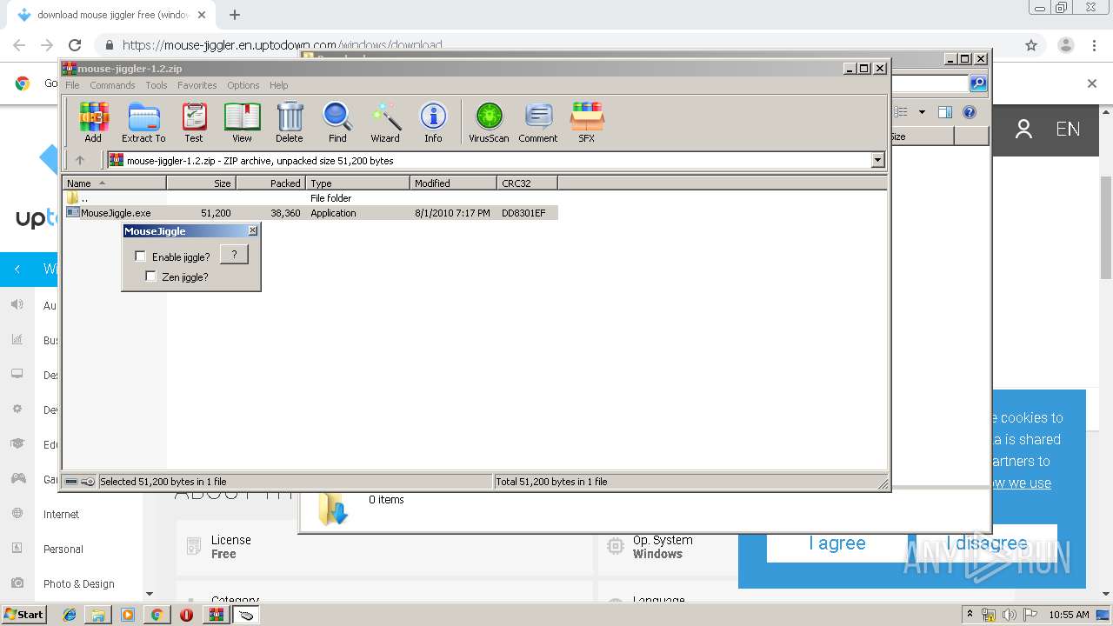
Task: Click the Explorer window search button
Action: [978, 83]
